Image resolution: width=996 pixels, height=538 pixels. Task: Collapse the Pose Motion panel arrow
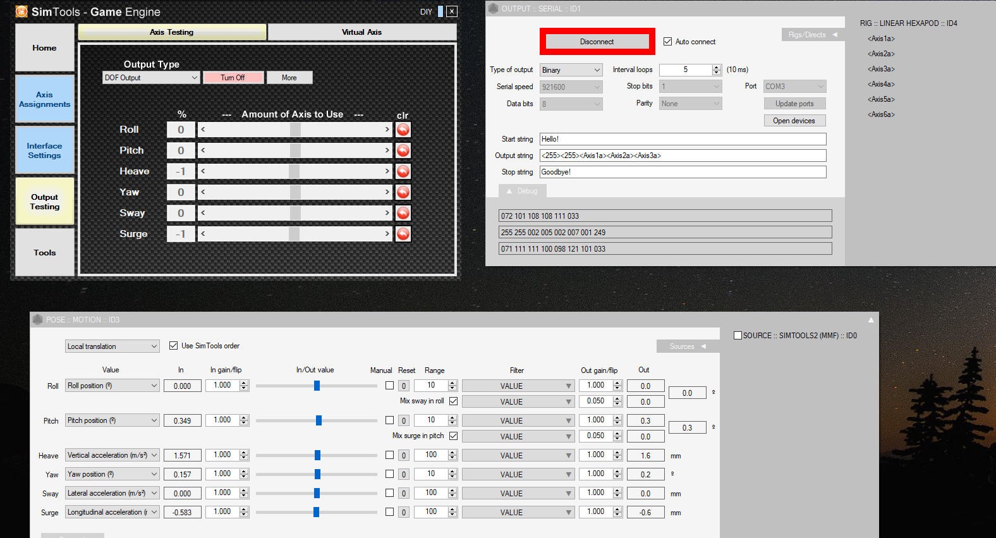[x=871, y=320]
